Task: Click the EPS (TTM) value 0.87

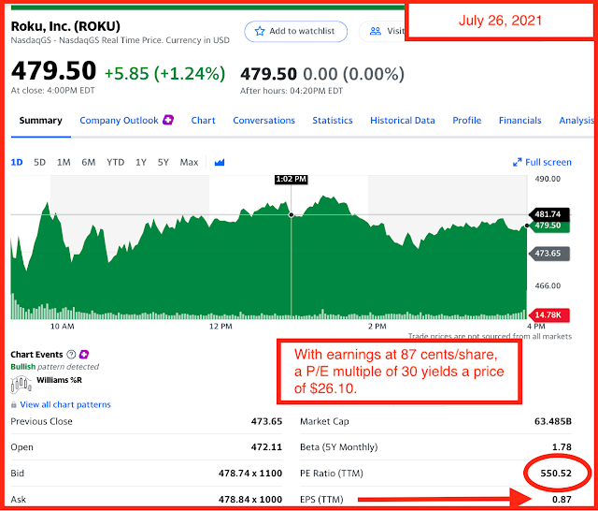Action: 562,500
